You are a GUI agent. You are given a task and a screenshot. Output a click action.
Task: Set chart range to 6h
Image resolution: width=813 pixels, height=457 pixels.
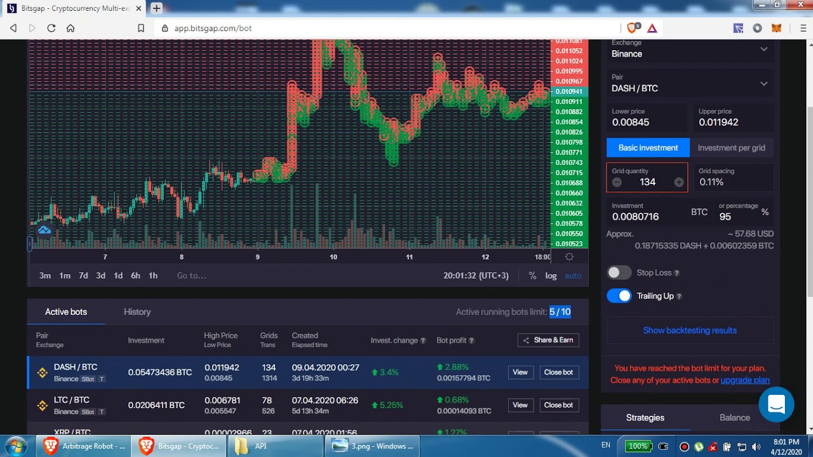click(135, 275)
